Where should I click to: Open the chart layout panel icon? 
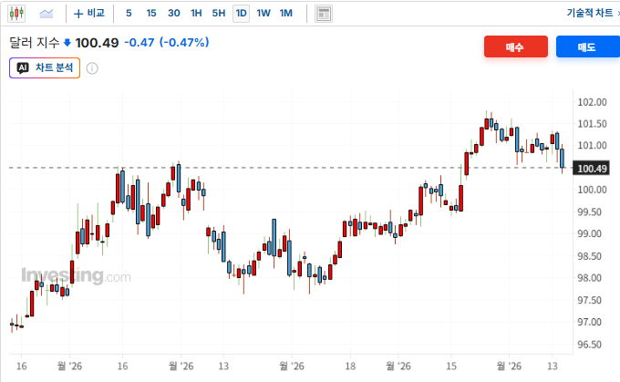[324, 14]
